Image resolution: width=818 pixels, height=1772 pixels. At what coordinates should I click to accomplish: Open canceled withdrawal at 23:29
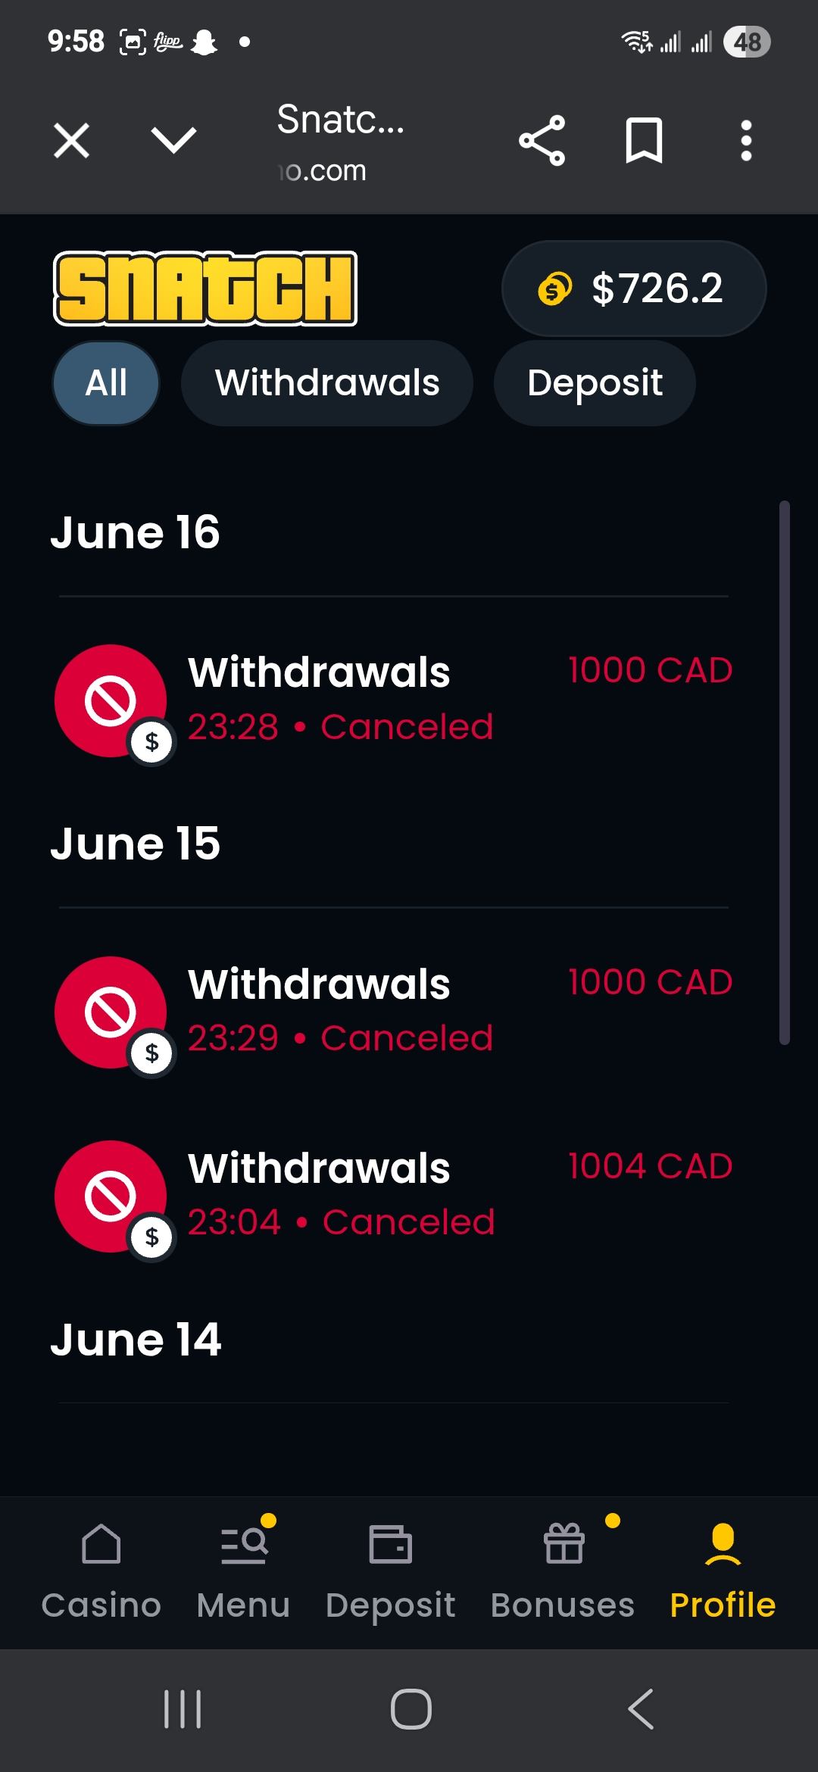(x=394, y=1011)
